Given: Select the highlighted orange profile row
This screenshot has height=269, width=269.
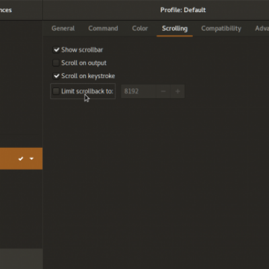Looking at the screenshot, I should pos(22,159).
